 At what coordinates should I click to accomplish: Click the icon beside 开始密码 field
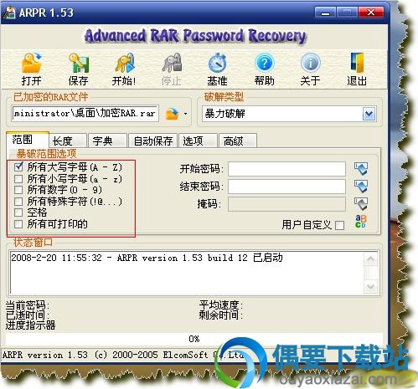[361, 169]
